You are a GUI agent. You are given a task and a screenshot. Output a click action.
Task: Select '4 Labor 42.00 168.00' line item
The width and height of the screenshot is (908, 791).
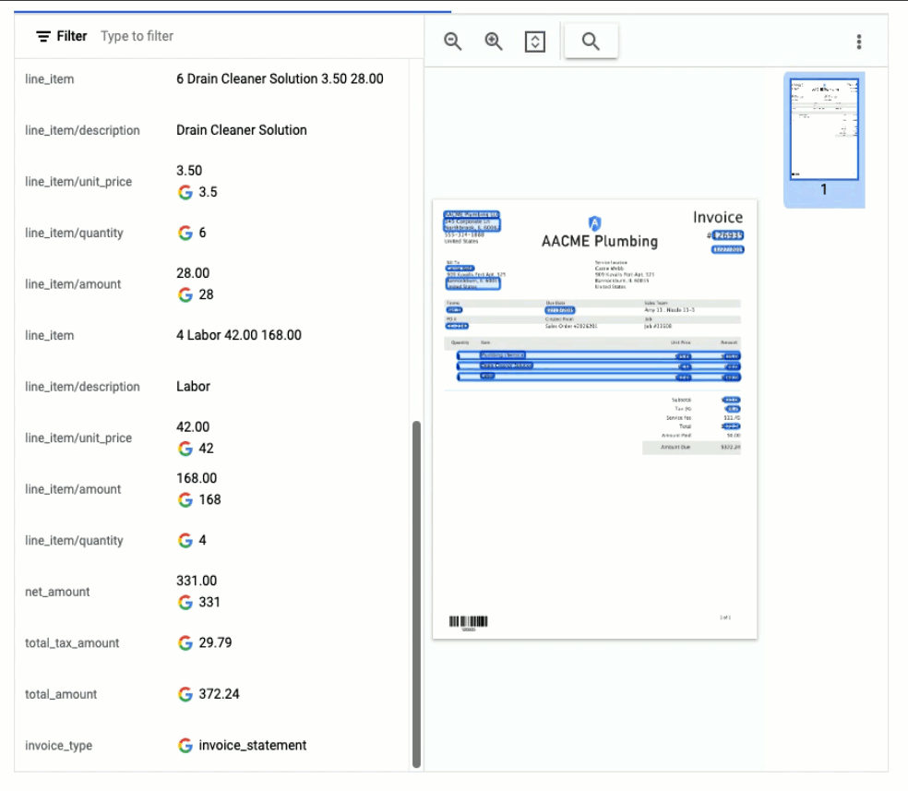pos(239,335)
